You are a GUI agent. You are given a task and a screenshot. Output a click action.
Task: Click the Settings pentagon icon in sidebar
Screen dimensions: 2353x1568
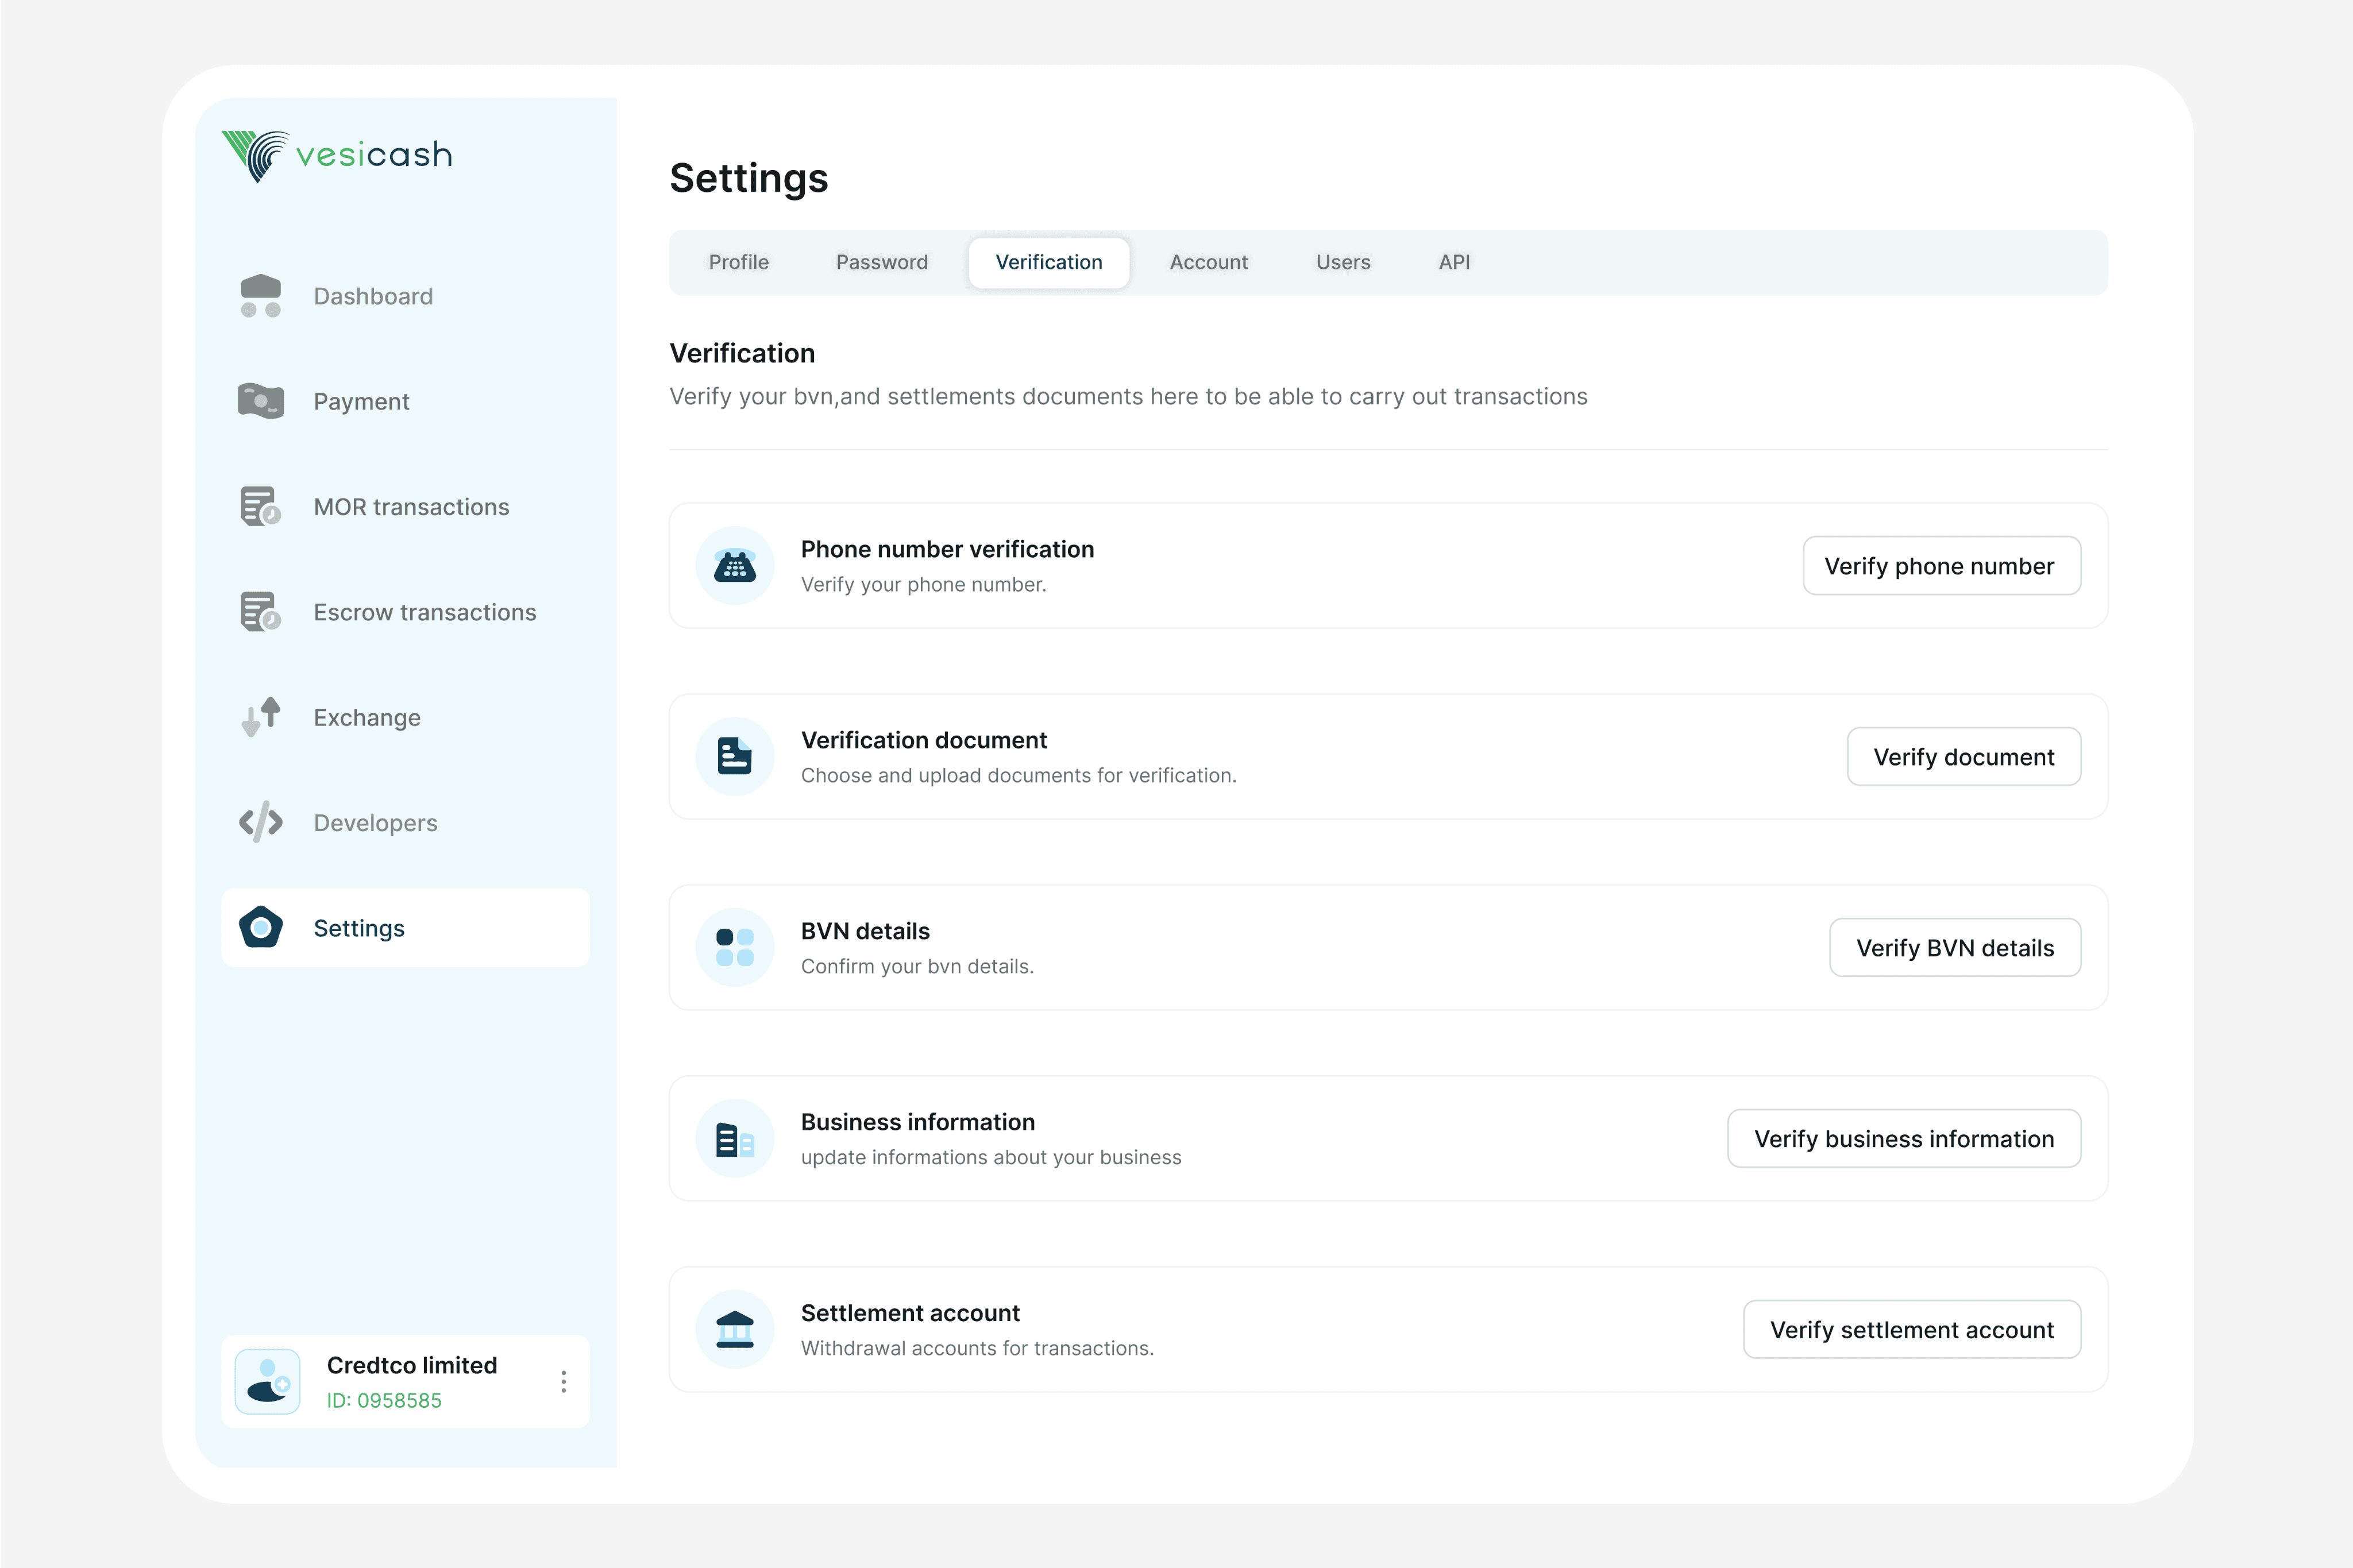[x=260, y=928]
